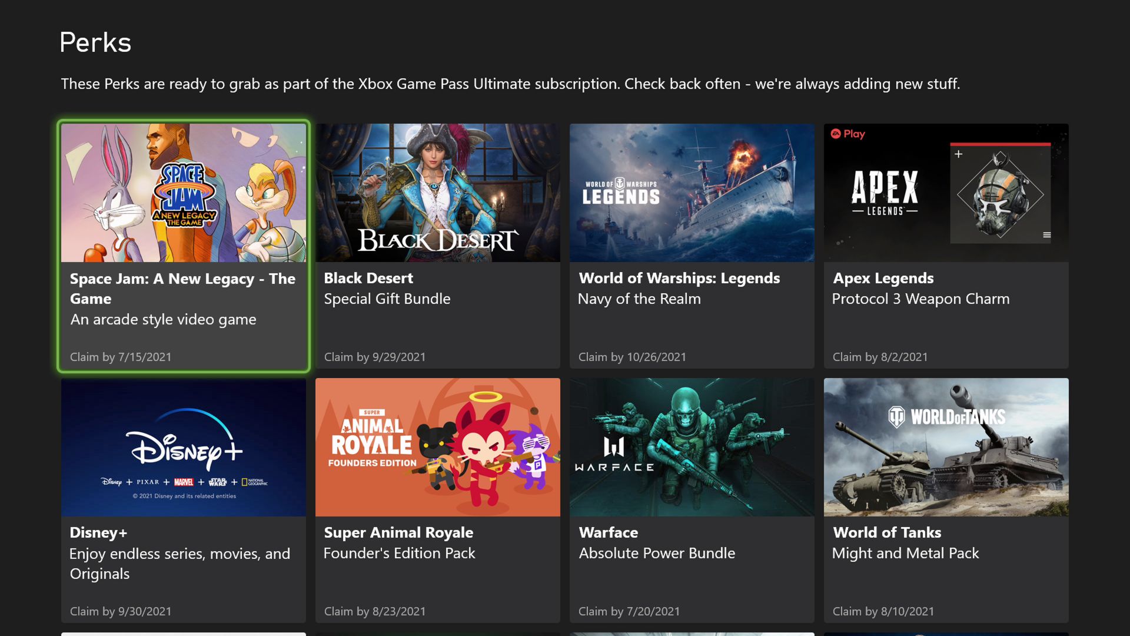Screen dimensions: 1130x636
Task: Choose the Absolute Power Bundle perk
Action: 657,554
